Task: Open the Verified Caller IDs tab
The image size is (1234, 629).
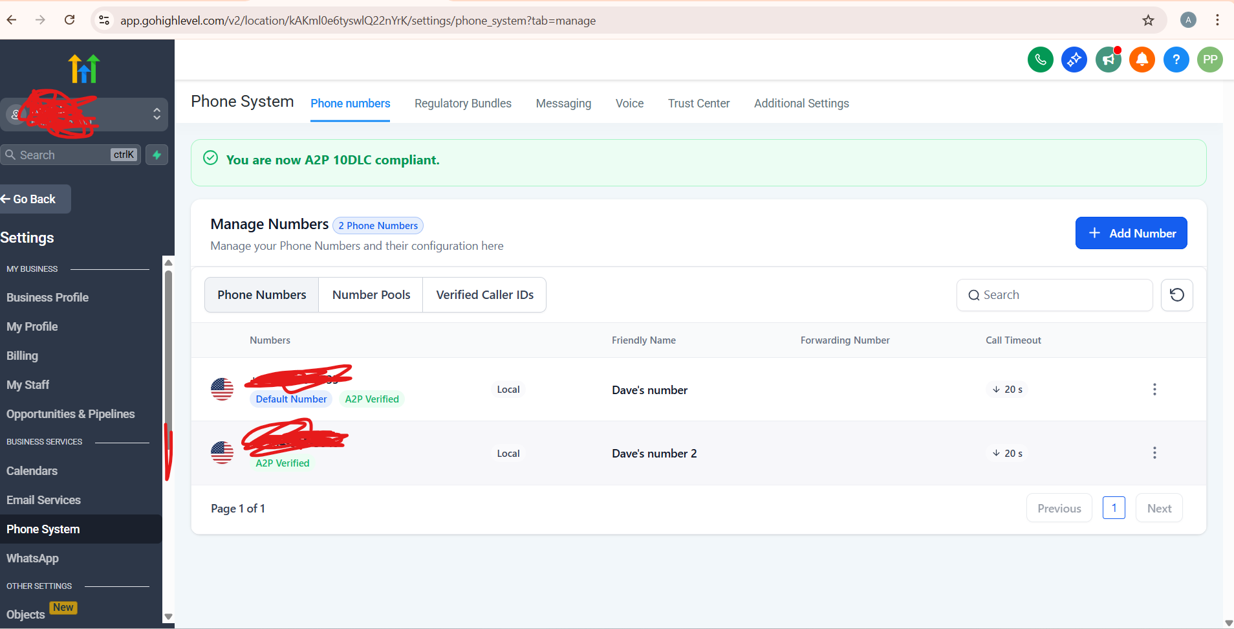Action: (x=484, y=295)
